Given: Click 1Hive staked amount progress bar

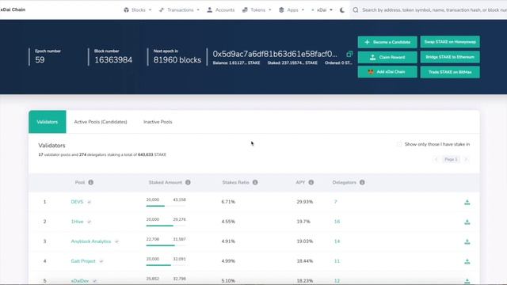Looking at the screenshot, I should 166,226.
